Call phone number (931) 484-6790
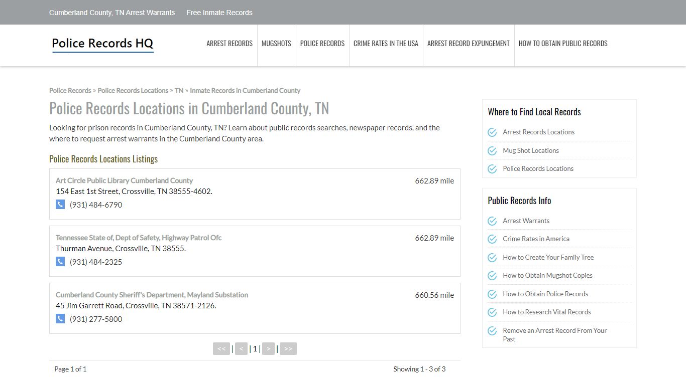 [x=96, y=205]
